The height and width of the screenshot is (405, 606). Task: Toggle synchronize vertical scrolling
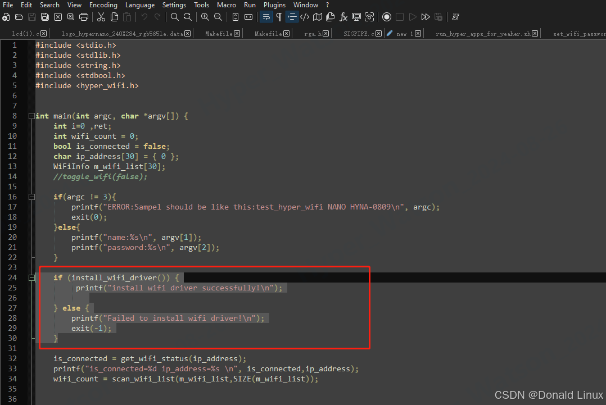[x=236, y=17]
